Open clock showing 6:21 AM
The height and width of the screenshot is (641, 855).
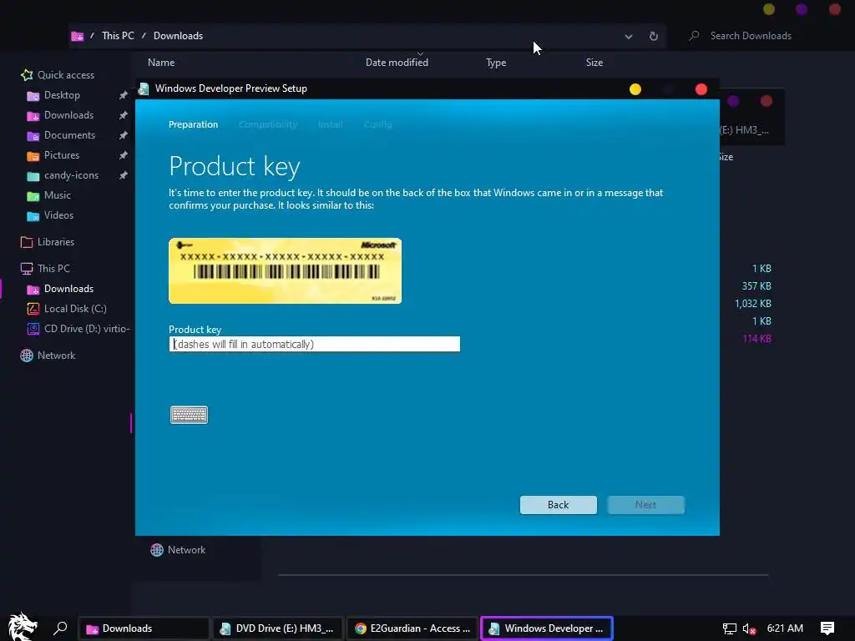tap(785, 628)
